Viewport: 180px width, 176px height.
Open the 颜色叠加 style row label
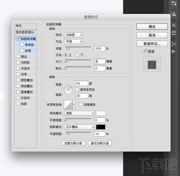point(27,80)
